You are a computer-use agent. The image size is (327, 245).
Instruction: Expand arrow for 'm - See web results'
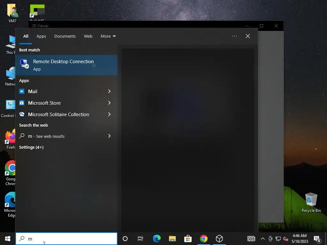[x=109, y=136]
